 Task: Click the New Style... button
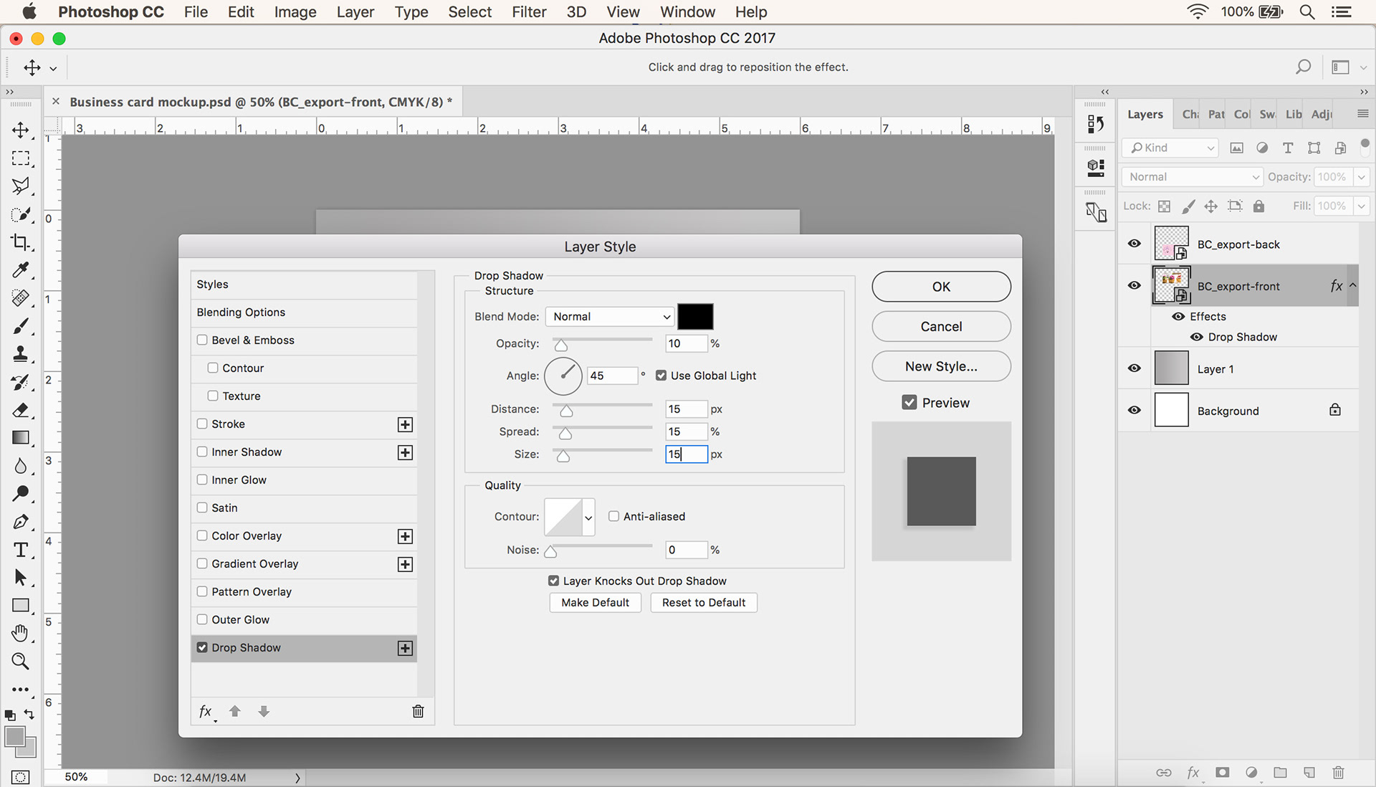click(941, 366)
